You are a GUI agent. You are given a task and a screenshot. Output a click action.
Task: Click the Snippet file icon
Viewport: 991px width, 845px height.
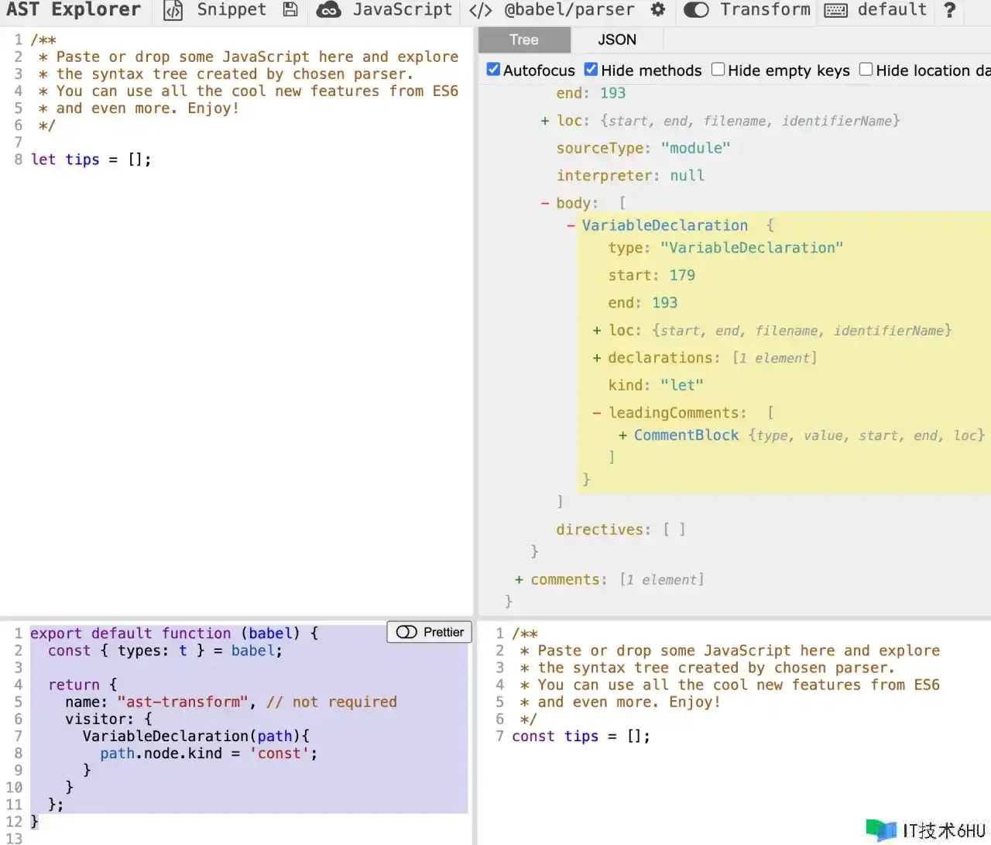(173, 10)
